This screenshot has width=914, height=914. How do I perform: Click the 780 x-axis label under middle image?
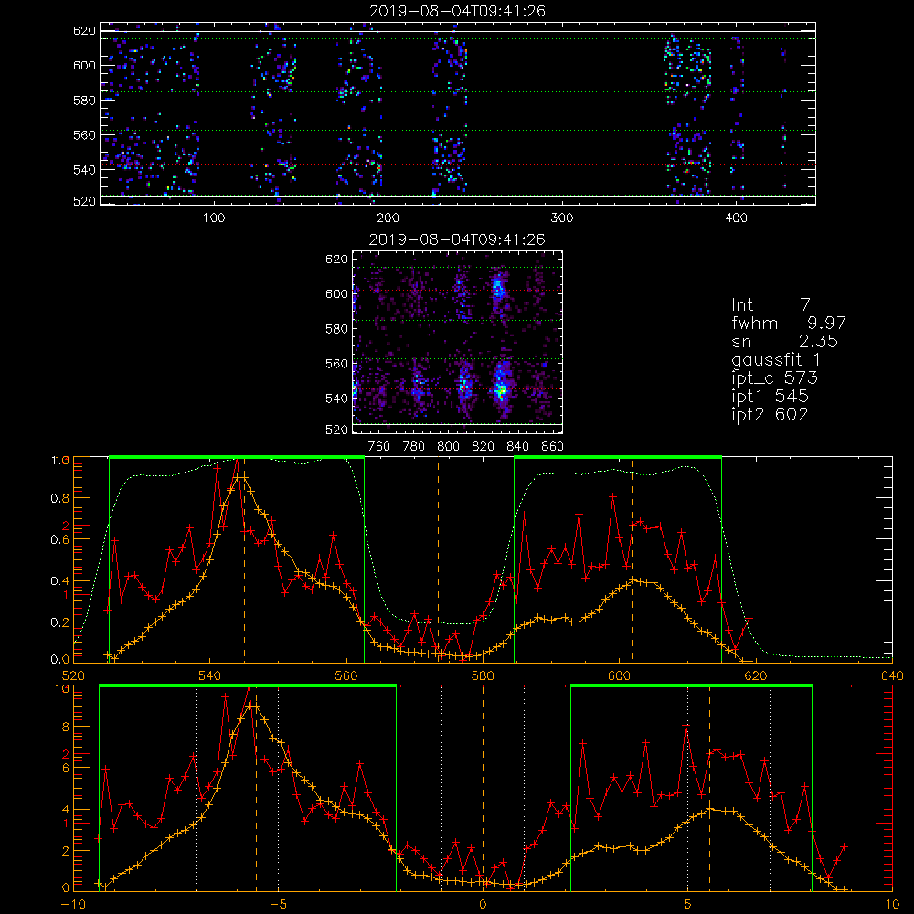click(x=414, y=447)
